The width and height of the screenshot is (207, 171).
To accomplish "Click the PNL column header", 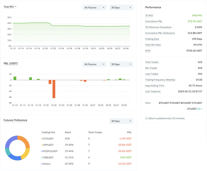I will [x=129, y=132].
